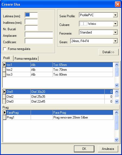Expand the Geam 24mm F4+F4 dropdown

point(115,41)
